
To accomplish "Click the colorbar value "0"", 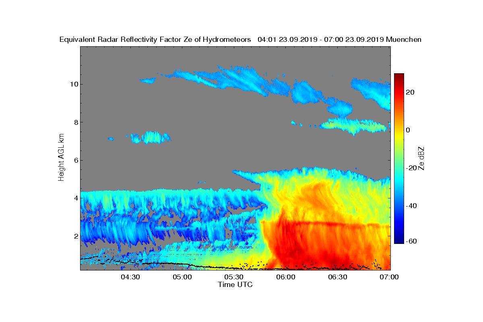I will 408,130.
